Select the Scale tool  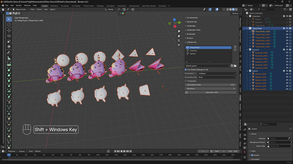point(9,41)
